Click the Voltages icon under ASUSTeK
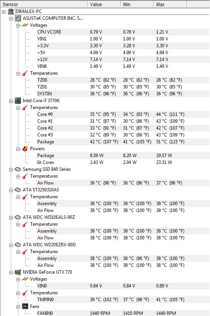210x316 pixels. [x=25, y=25]
